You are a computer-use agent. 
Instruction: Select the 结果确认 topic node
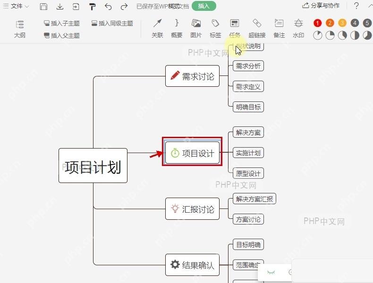pos(192,265)
